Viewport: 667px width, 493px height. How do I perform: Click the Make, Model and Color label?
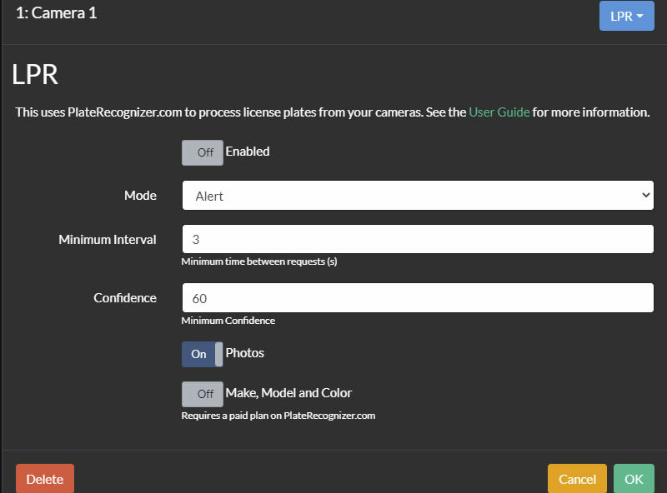point(288,393)
